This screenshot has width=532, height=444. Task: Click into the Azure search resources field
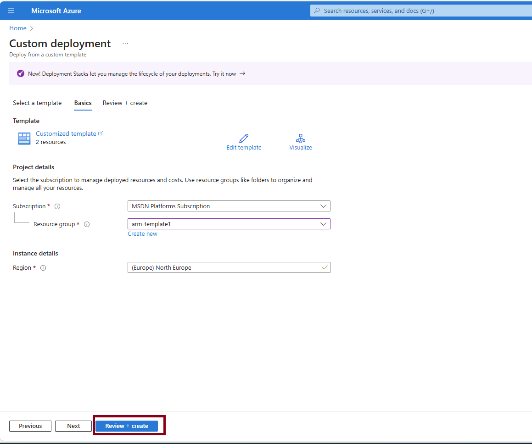(x=421, y=11)
